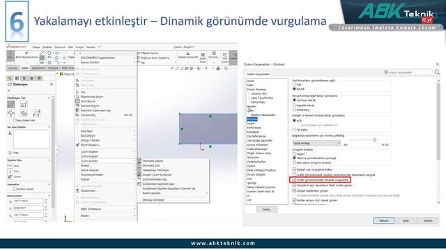
Task: Select the Line sketch tool
Action: pos(42,53)
